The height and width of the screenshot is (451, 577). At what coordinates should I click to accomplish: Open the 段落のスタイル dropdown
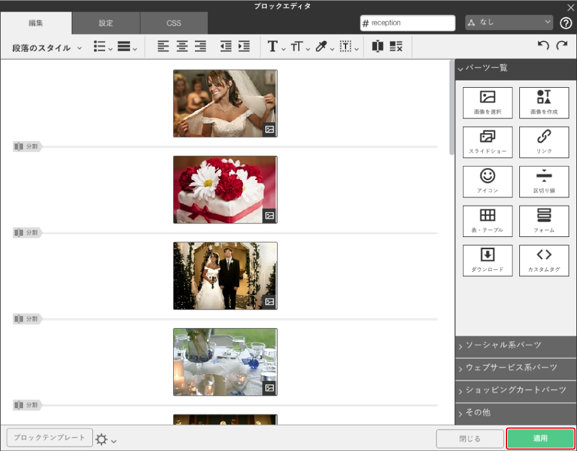click(47, 48)
